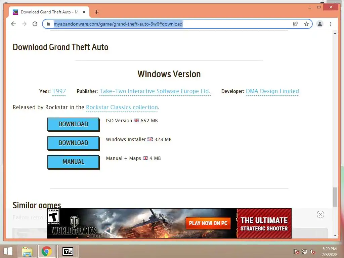The image size is (344, 258).
Task: Select the Download Grand Theft Auto tab
Action: tap(49, 12)
